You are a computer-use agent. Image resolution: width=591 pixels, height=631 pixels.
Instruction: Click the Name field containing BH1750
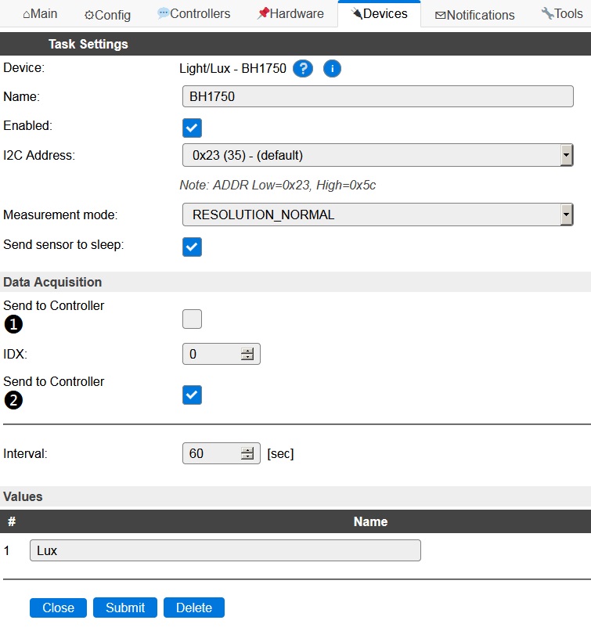pos(377,96)
